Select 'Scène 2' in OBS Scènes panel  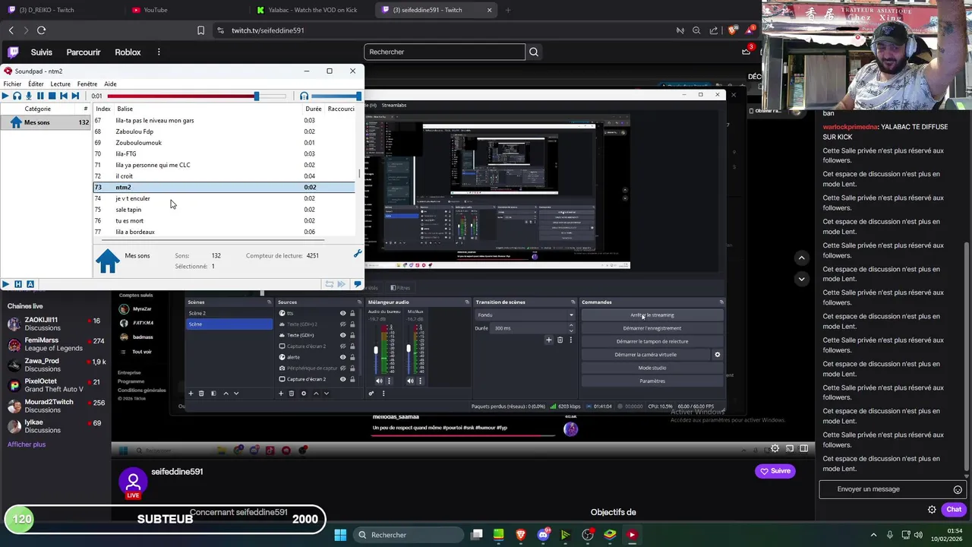pyautogui.click(x=229, y=313)
